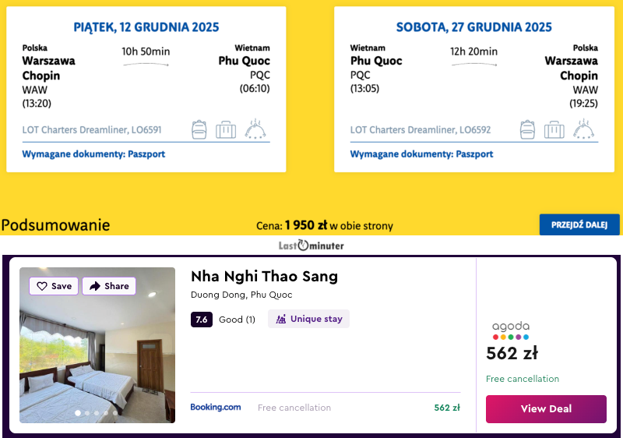The height and width of the screenshot is (438, 623).
Task: Click backpack icon on return LO6592 flight
Action: [527, 129]
